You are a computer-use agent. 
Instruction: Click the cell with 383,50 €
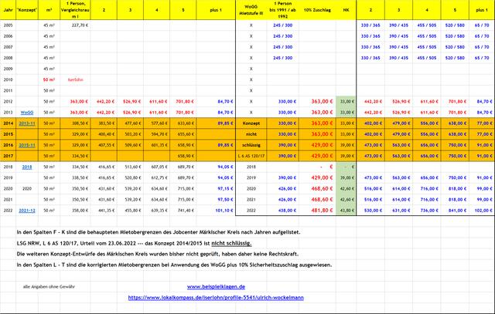coord(104,123)
